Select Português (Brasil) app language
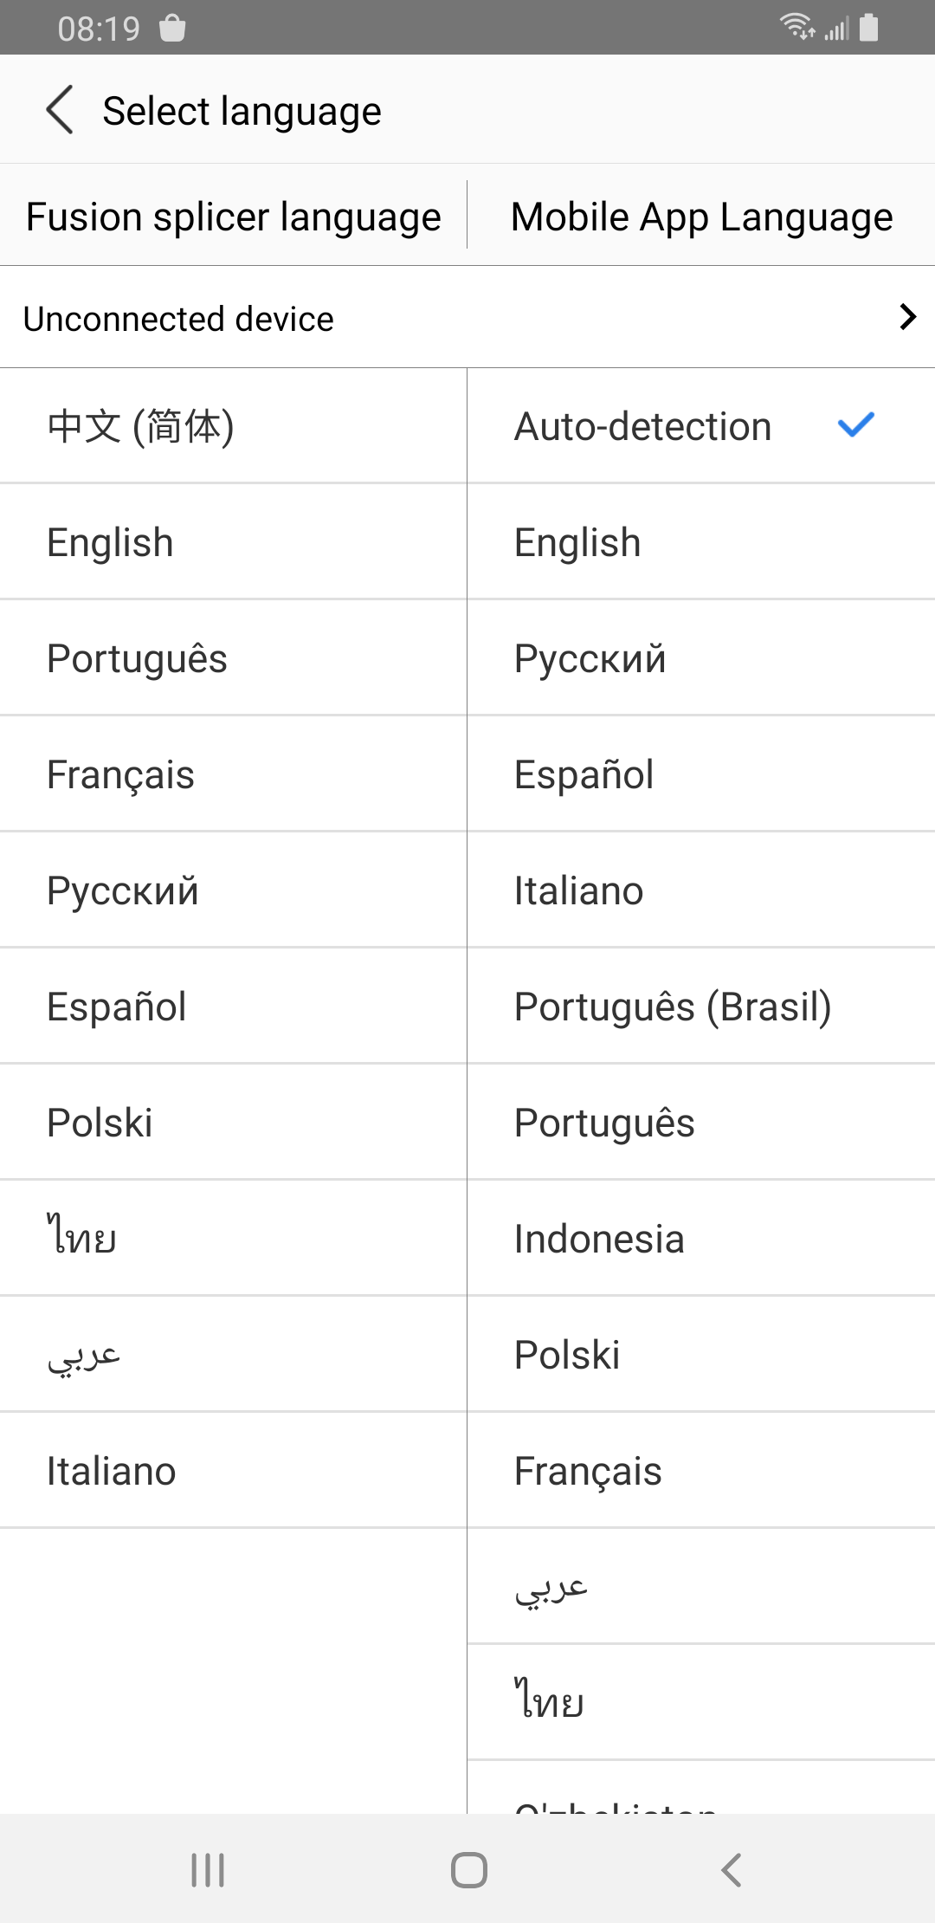Viewport: 935px width, 1923px height. click(x=701, y=1007)
